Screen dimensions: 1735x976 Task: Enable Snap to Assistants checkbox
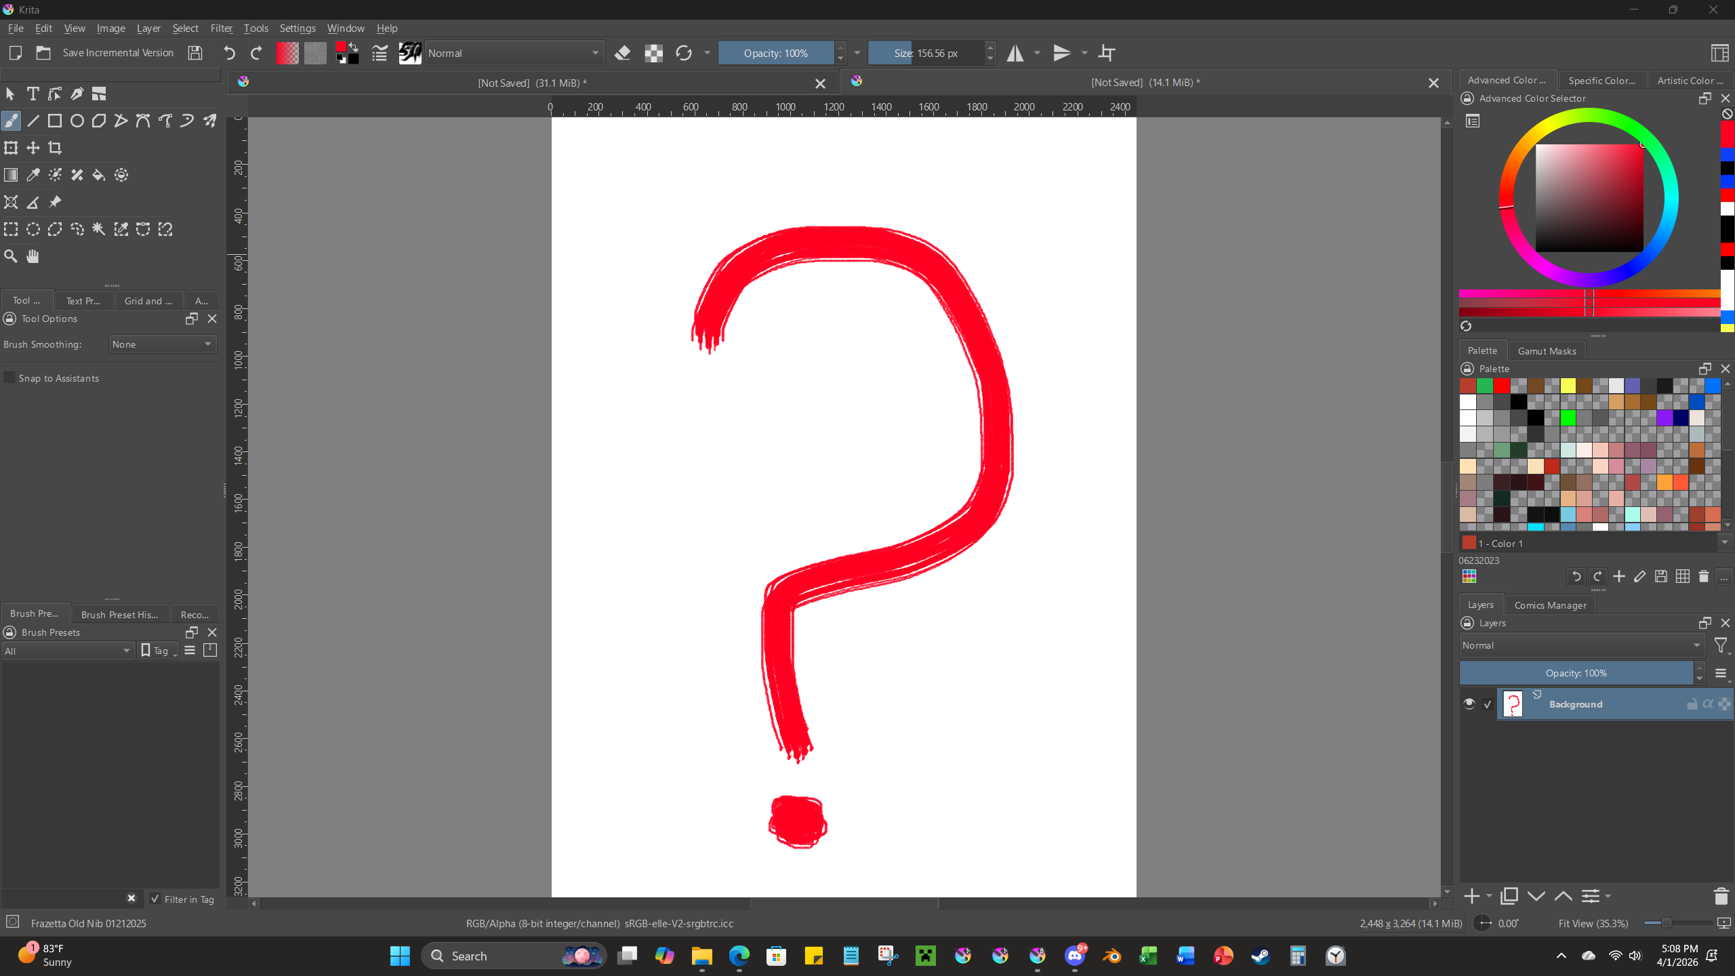click(9, 378)
